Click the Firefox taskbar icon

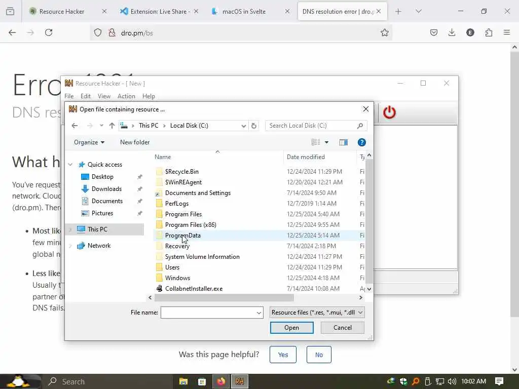[x=221, y=381]
